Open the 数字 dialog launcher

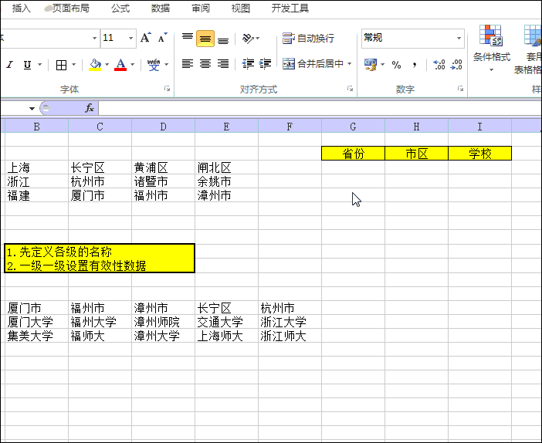pyautogui.click(x=460, y=90)
